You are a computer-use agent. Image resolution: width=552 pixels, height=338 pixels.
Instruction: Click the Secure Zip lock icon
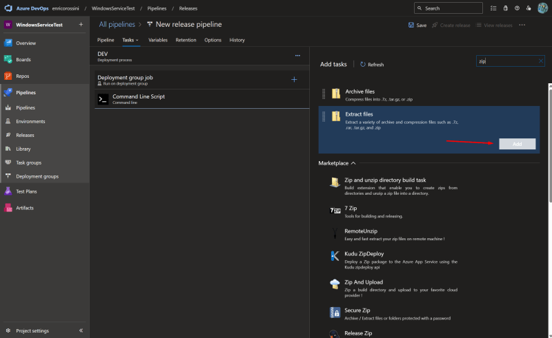(x=335, y=313)
